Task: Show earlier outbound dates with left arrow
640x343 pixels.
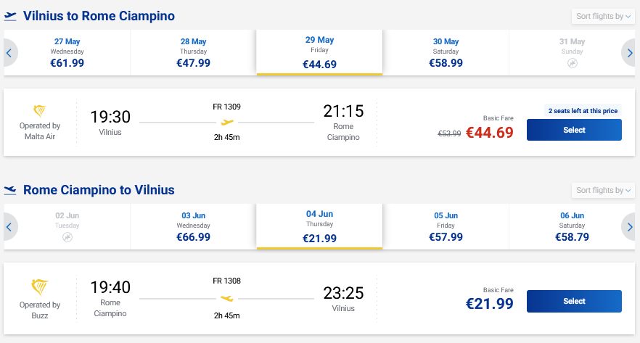Action: point(9,53)
